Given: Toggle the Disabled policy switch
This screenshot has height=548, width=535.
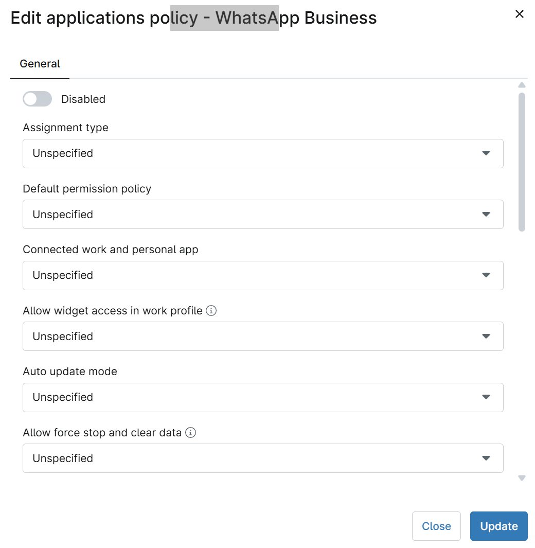Looking at the screenshot, I should pos(38,99).
